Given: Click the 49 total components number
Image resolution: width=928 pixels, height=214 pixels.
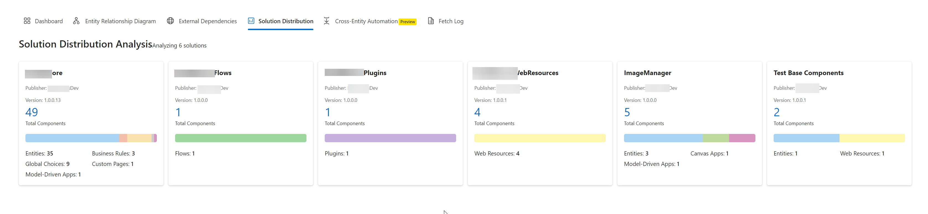Looking at the screenshot, I should tap(32, 112).
